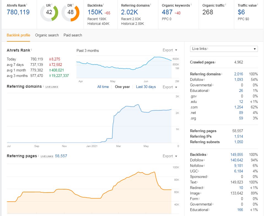Open the Backlink profile tab
Image resolution: width=264 pixels, height=216 pixels.
coord(18,35)
